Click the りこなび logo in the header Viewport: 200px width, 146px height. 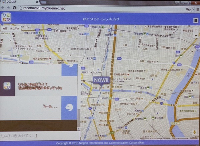click(6, 18)
